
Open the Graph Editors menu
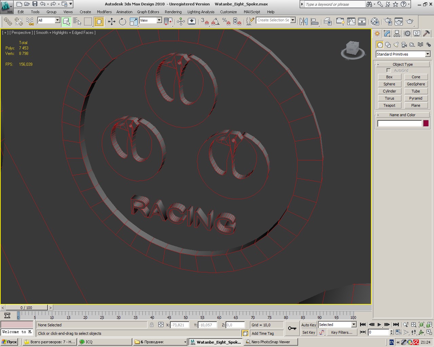coord(148,12)
